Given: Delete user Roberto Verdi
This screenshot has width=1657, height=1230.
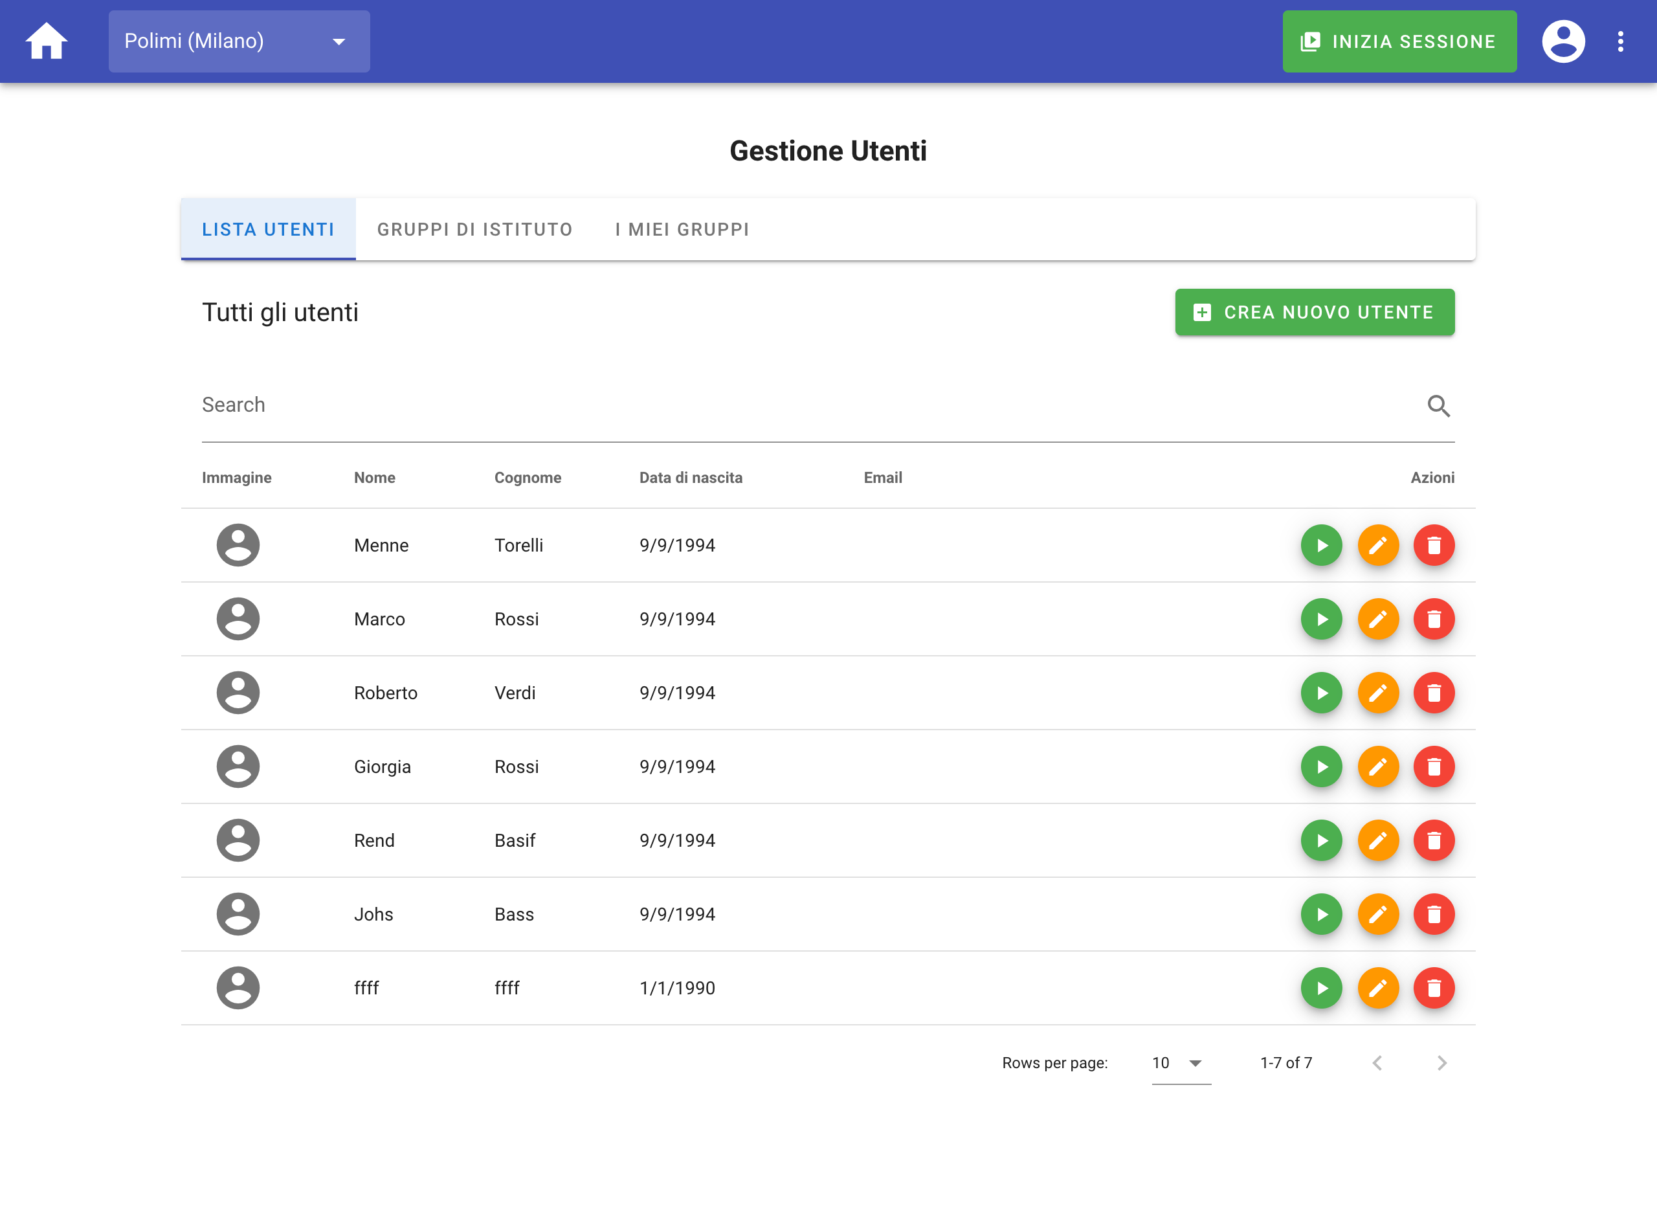Looking at the screenshot, I should coord(1434,693).
